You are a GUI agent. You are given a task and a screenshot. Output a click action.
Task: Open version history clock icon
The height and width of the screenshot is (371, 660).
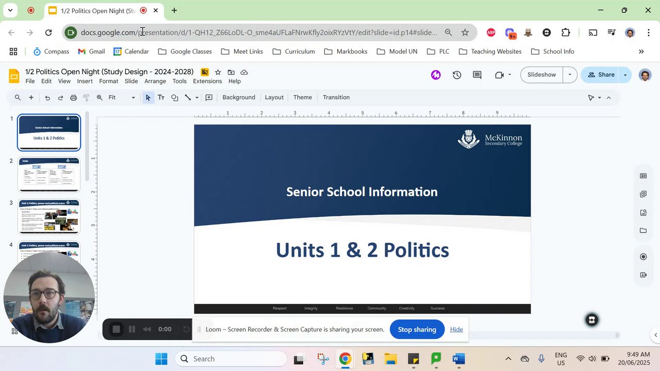tap(457, 75)
